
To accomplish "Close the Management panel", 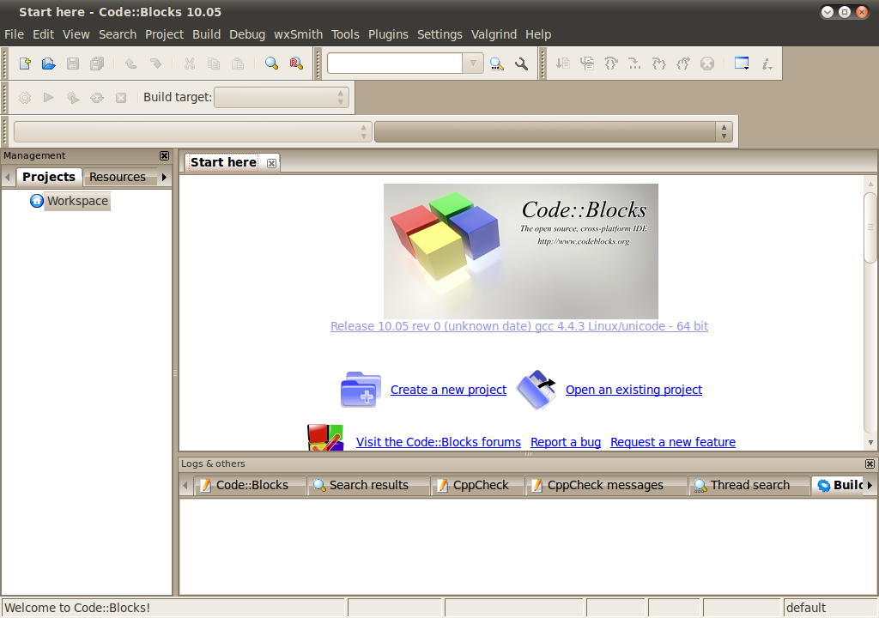I will point(164,156).
